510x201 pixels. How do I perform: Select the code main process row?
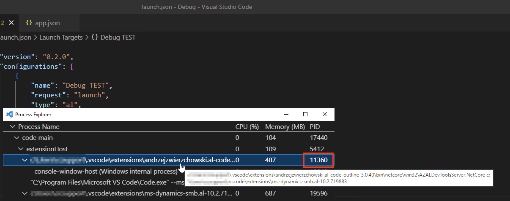point(169,137)
